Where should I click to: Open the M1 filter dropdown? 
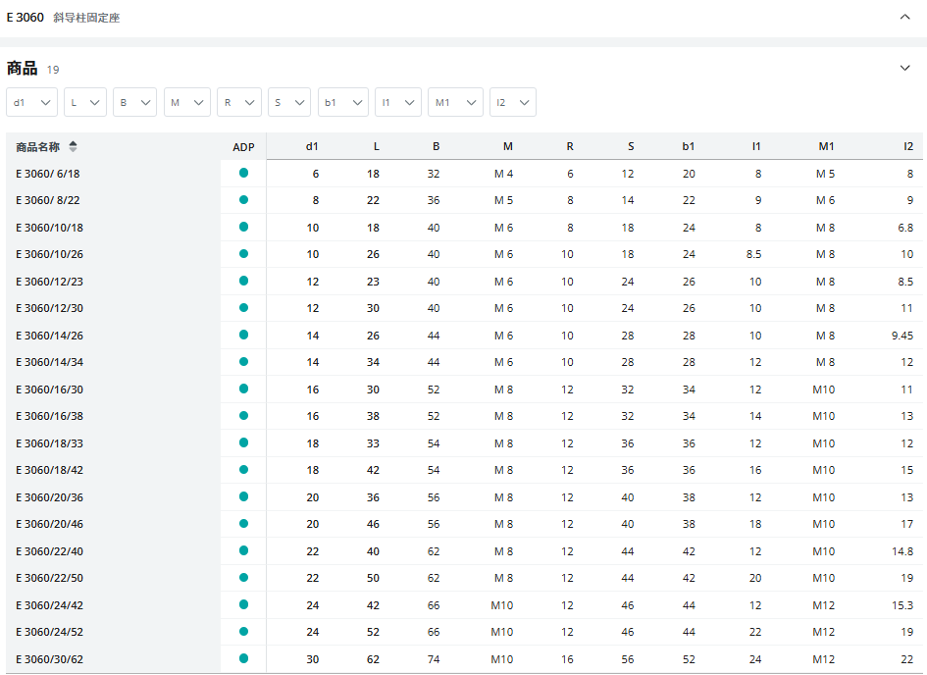(x=455, y=102)
